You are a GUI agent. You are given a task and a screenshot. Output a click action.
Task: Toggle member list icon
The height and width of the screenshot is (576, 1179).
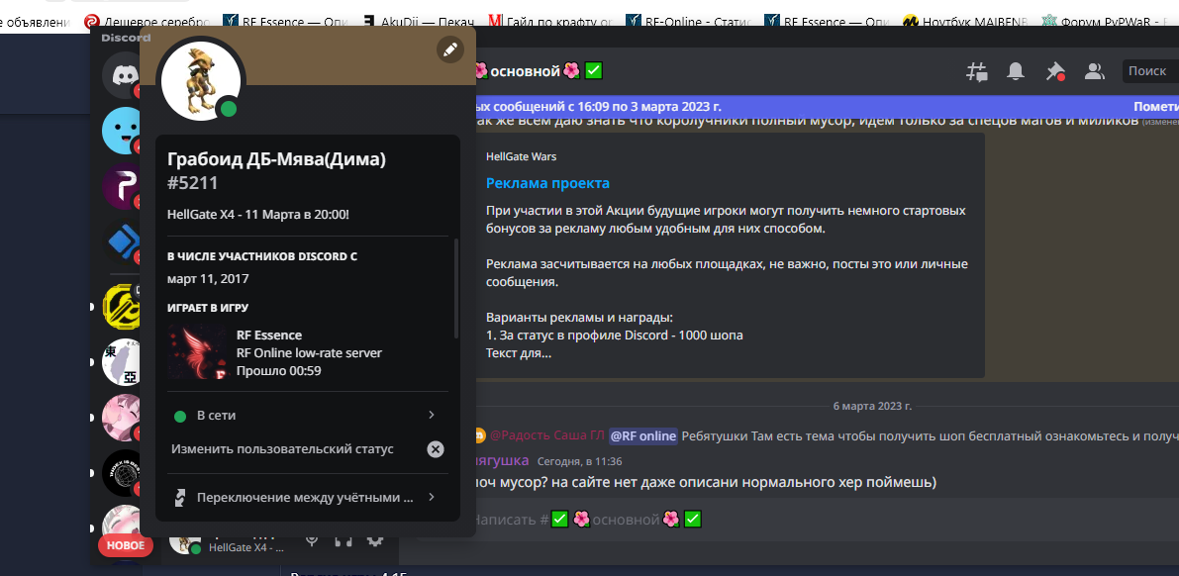pyautogui.click(x=1094, y=71)
